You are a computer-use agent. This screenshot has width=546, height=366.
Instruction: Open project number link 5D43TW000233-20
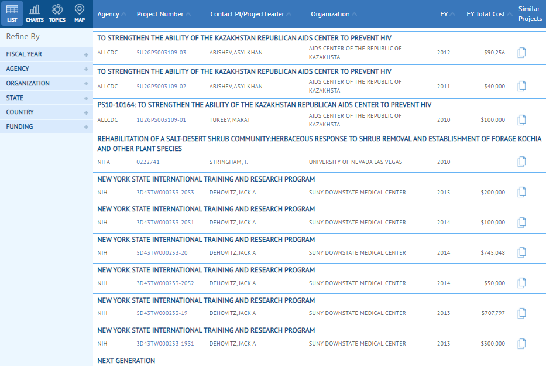pos(162,253)
